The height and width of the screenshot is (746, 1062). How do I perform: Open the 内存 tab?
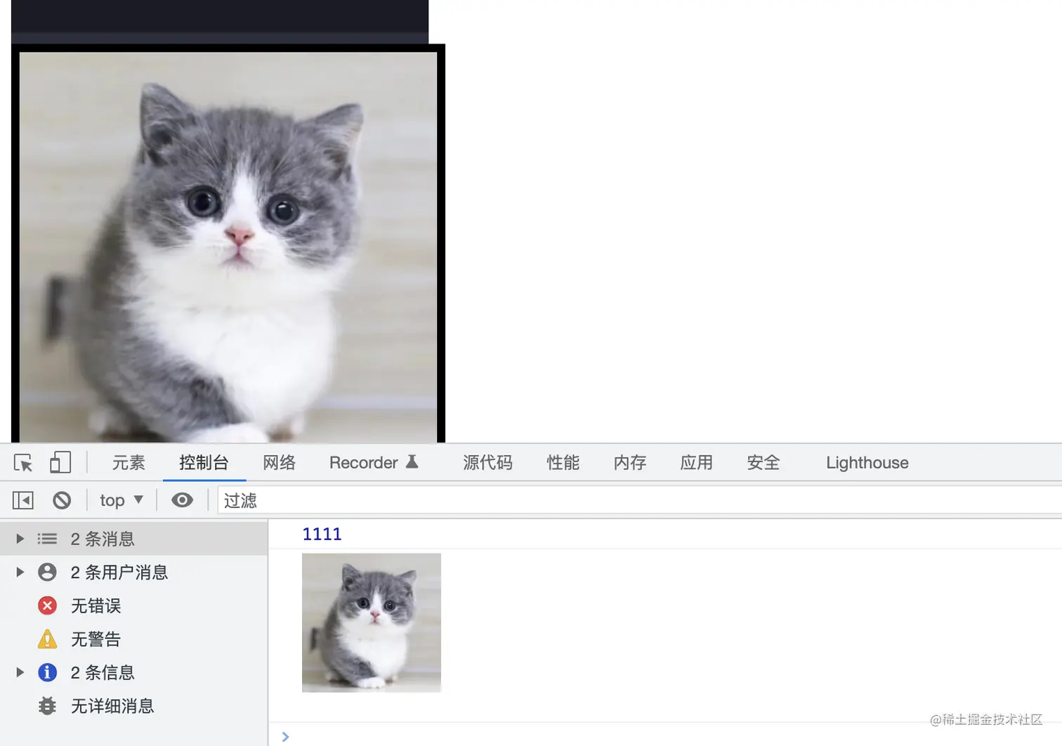click(x=630, y=463)
